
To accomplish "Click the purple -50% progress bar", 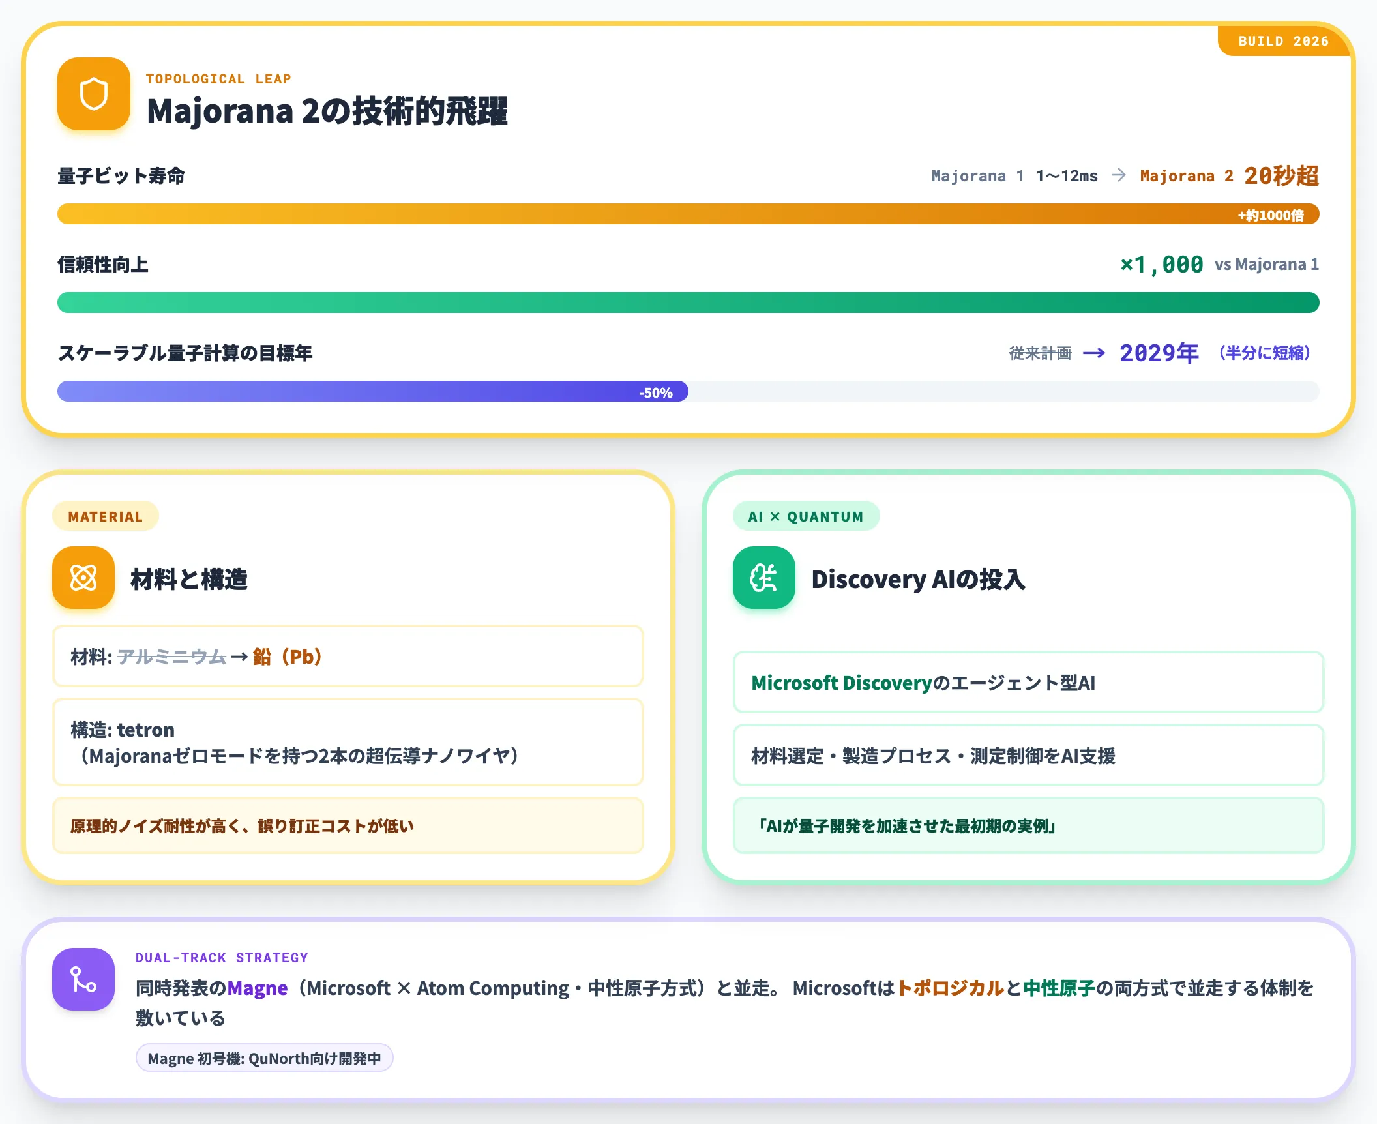I will (x=373, y=392).
